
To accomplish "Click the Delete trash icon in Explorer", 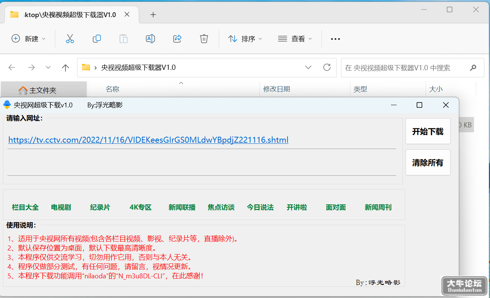I will [x=204, y=39].
